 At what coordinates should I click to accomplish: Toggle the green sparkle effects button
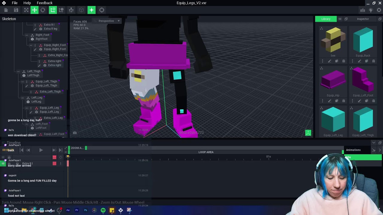pos(92,10)
